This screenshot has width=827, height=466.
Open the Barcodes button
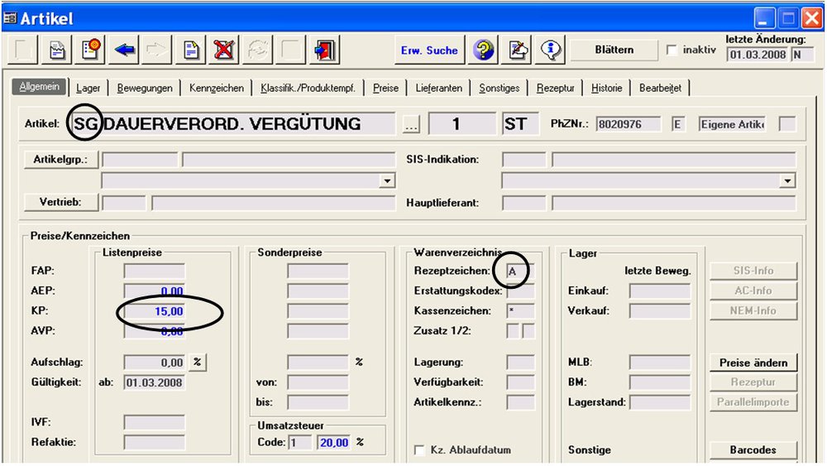[x=753, y=449]
